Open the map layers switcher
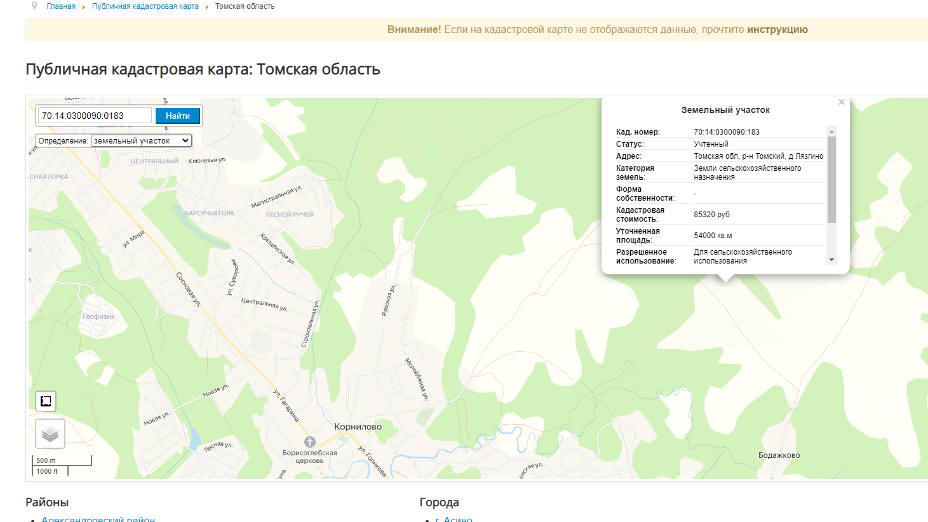The height and width of the screenshot is (522, 928). click(50, 434)
